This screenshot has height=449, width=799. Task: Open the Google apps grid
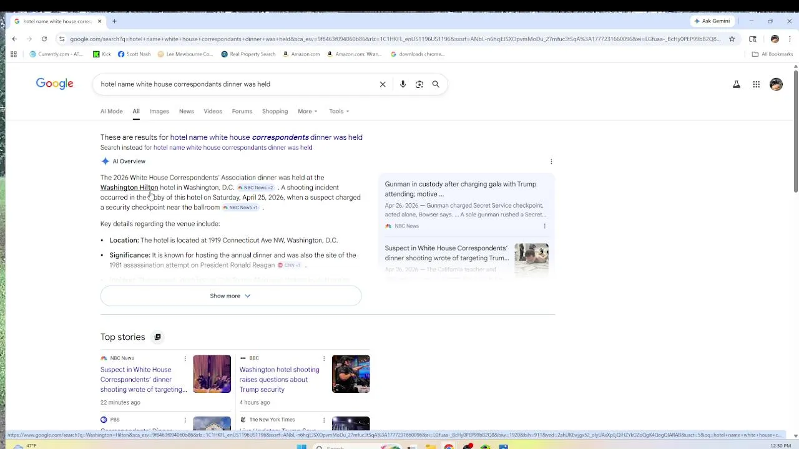coord(756,84)
